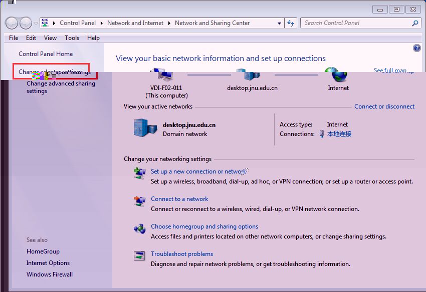The image size is (426, 292).
Task: Open Windows Firewall under See also
Action: pyautogui.click(x=50, y=274)
